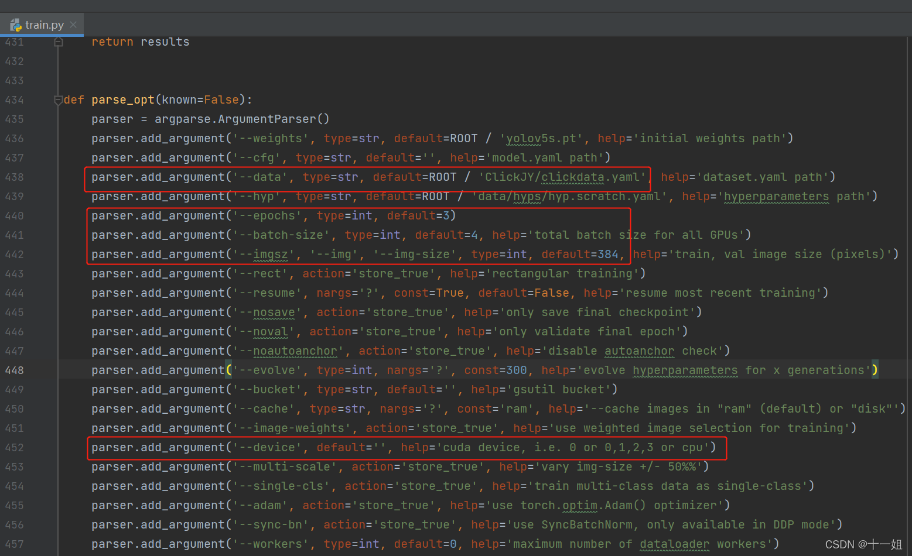Click the '--epochs' argument string
Image resolution: width=912 pixels, height=556 pixels.
267,216
